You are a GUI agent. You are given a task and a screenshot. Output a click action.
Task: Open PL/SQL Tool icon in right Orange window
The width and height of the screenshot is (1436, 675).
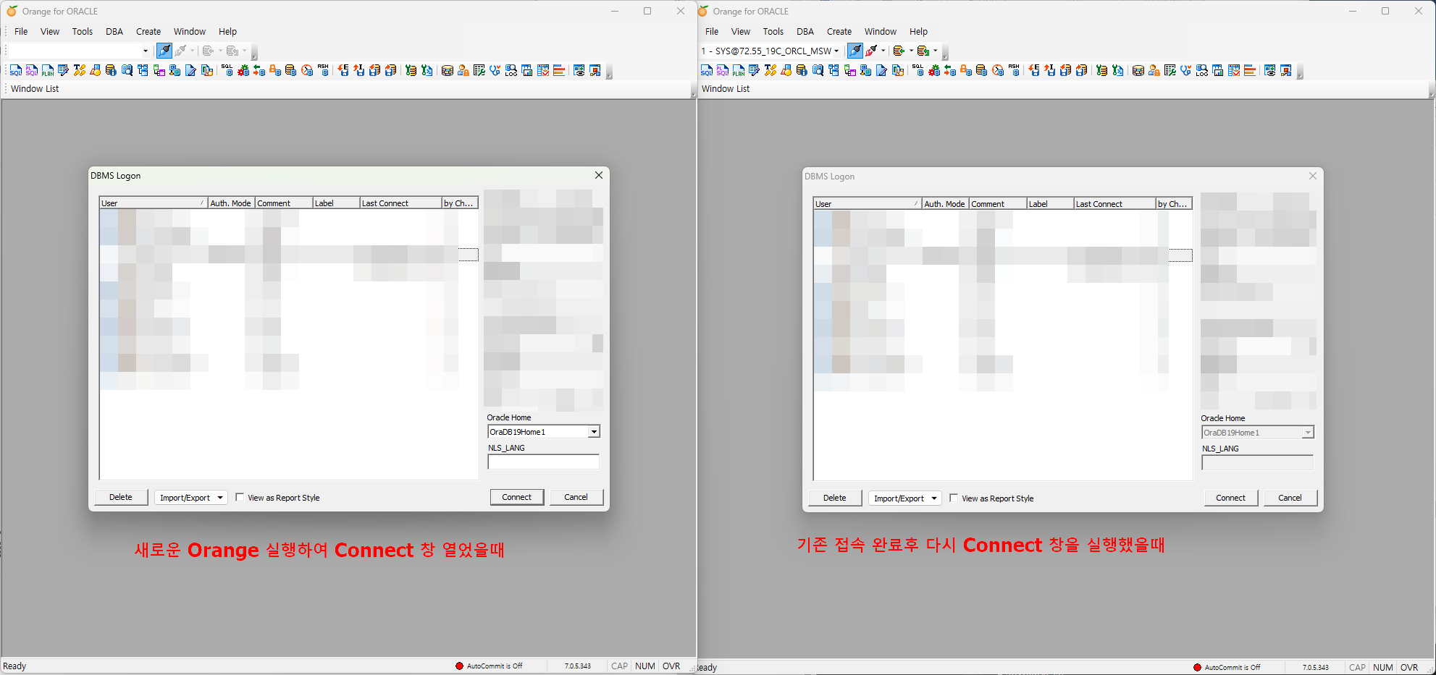722,70
